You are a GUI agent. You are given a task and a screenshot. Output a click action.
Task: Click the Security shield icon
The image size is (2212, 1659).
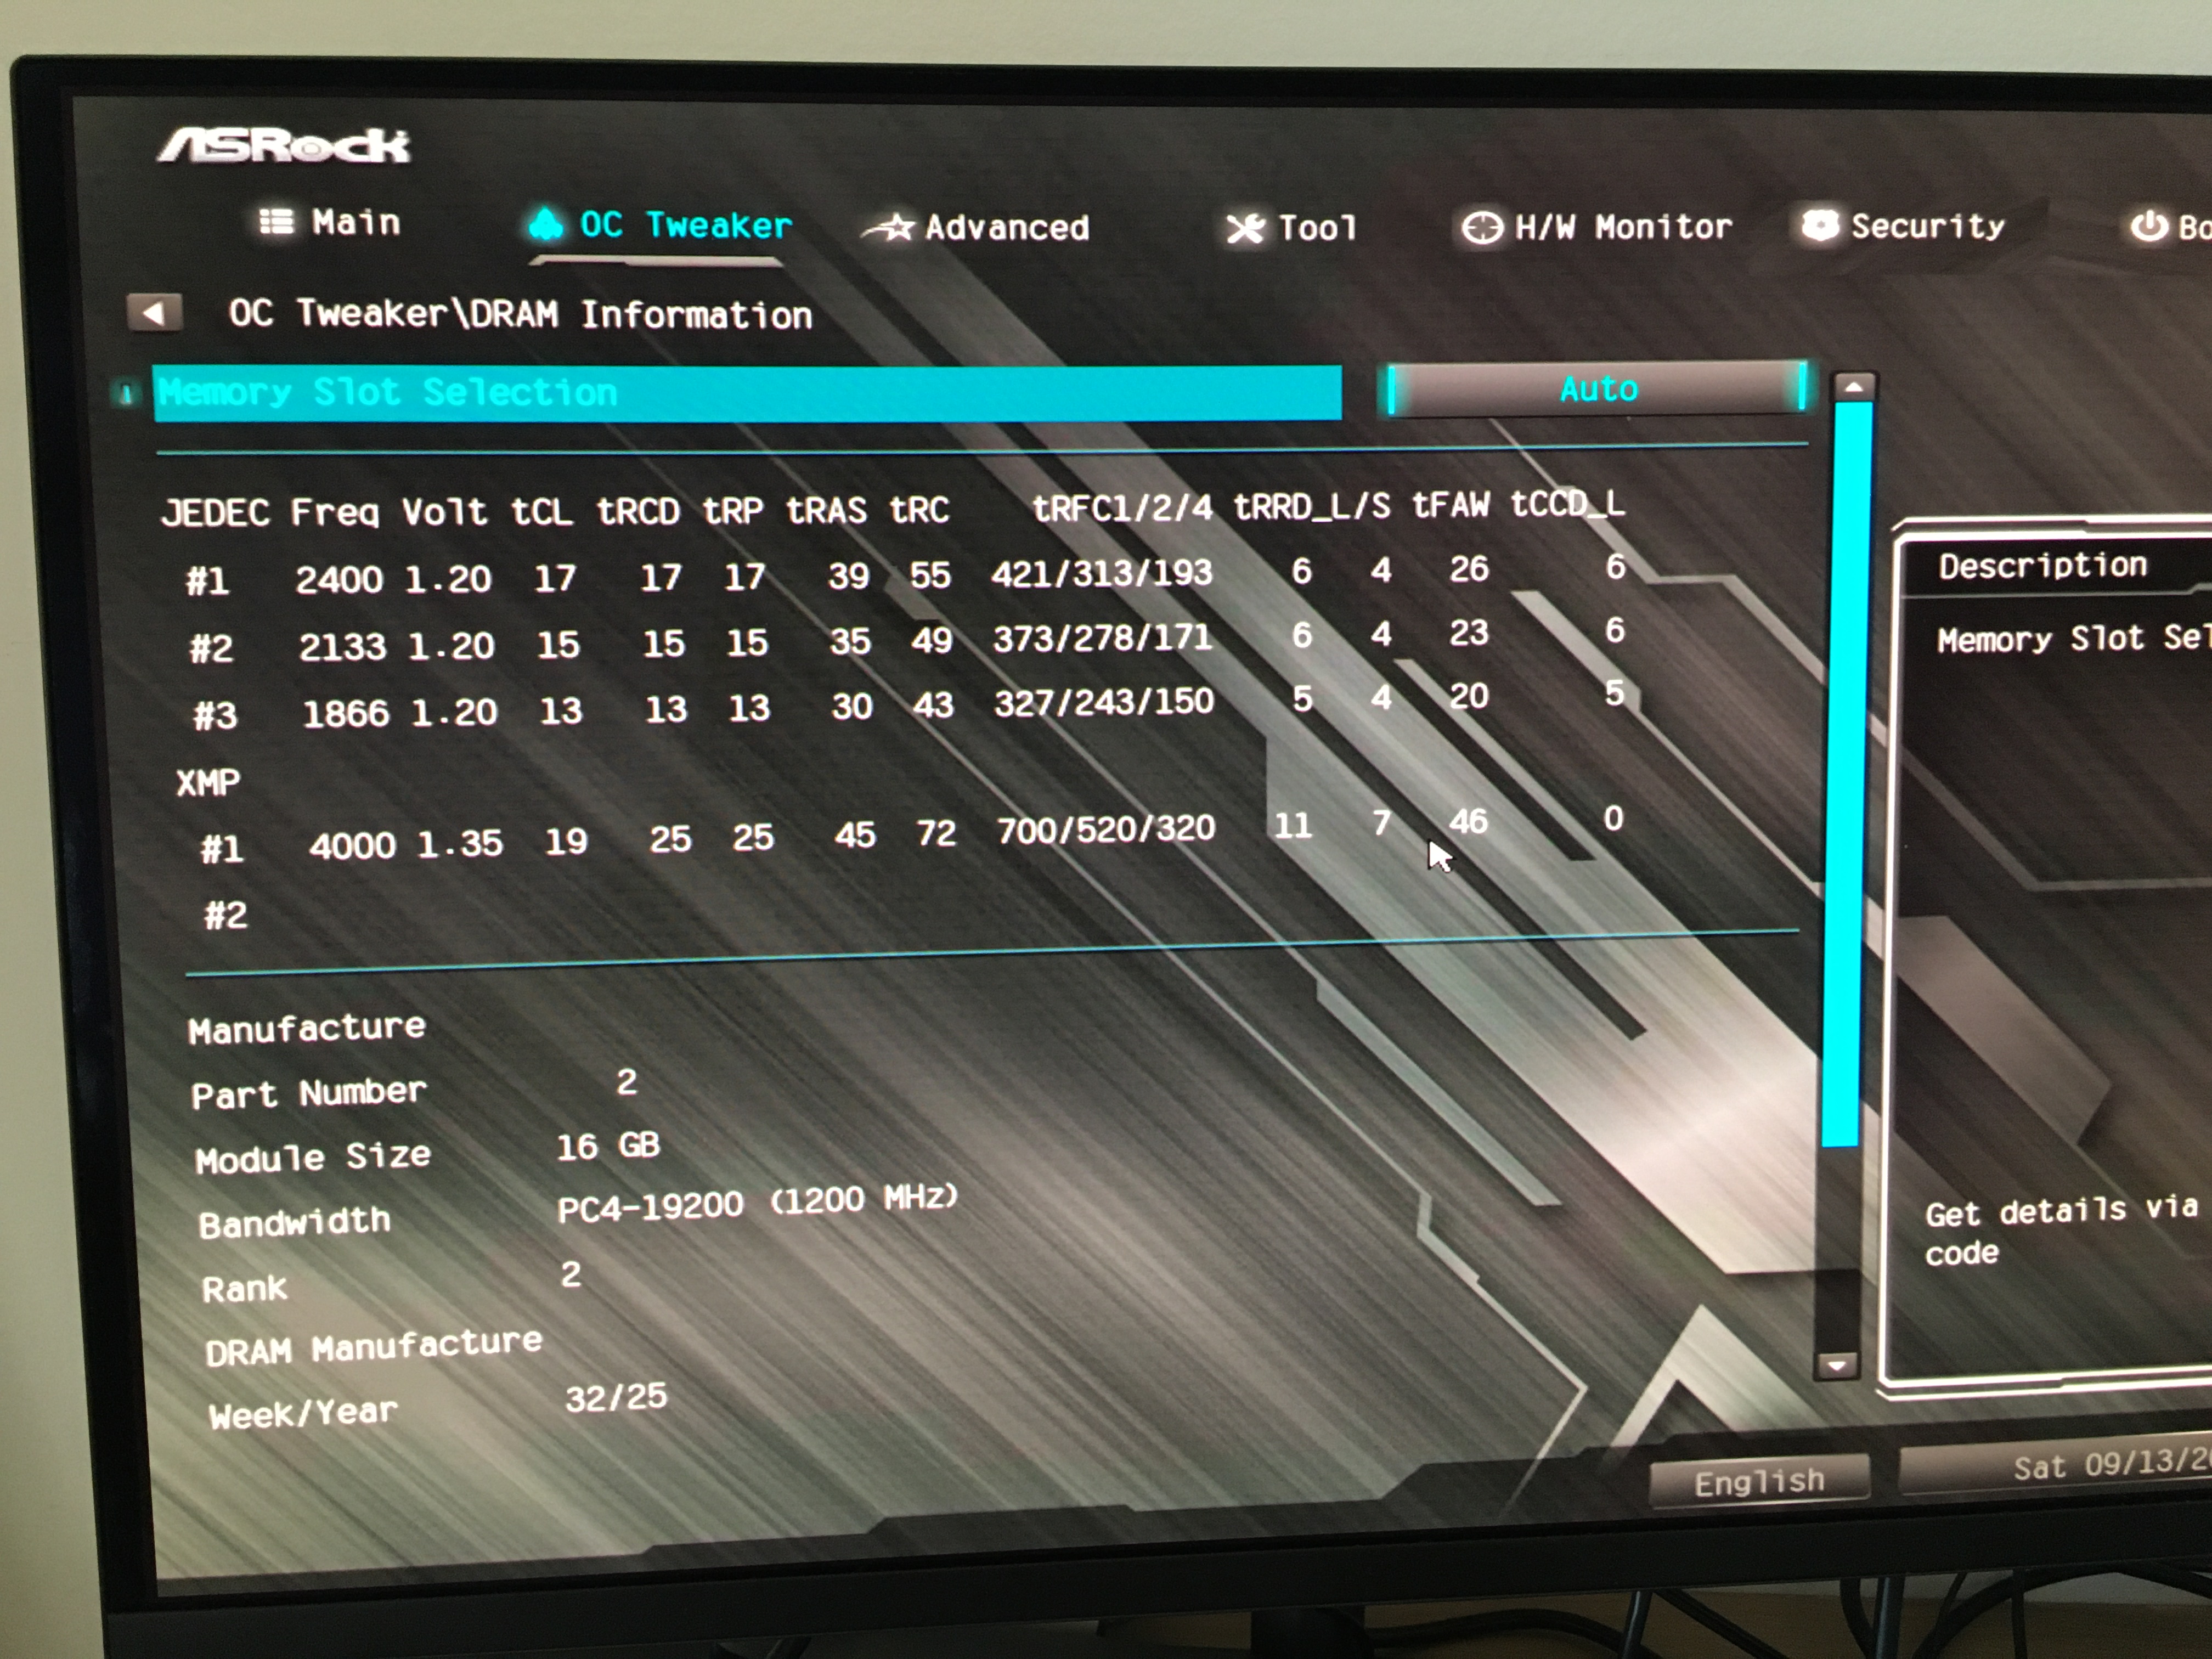point(1820,225)
